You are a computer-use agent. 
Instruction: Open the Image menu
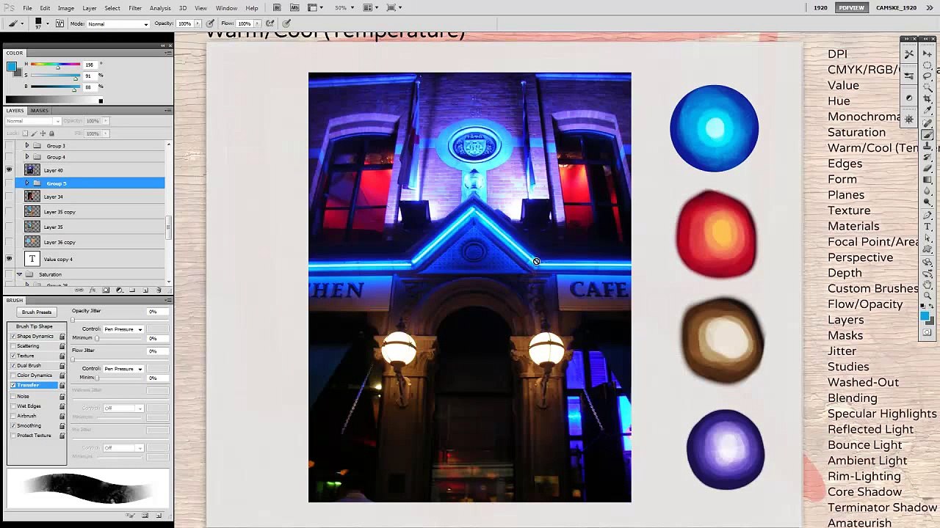click(66, 7)
